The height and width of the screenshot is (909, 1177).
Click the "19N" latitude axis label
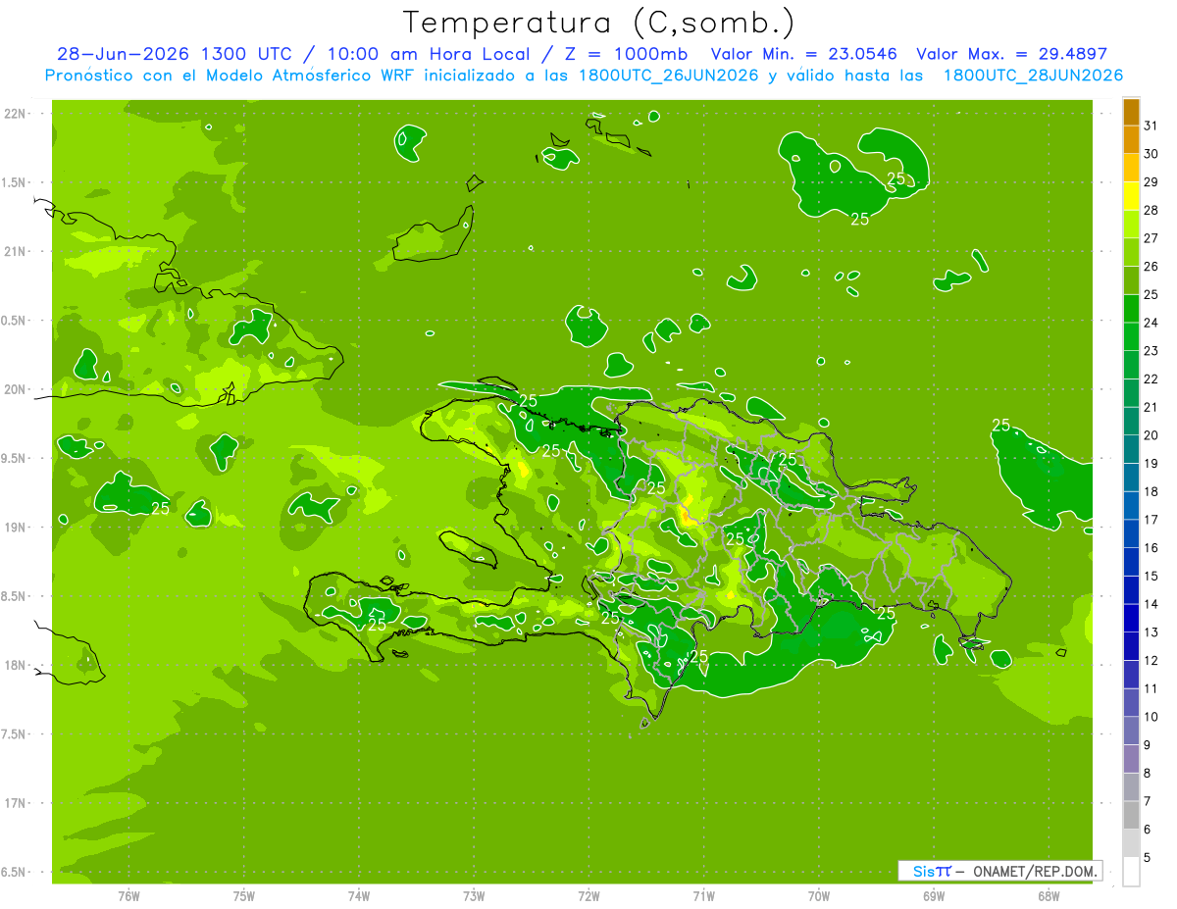(15, 527)
